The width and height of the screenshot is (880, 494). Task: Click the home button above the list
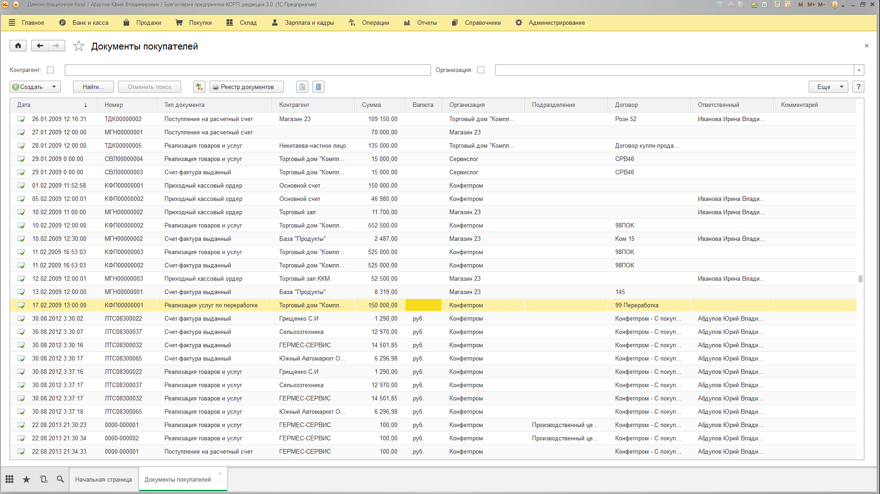[18, 46]
